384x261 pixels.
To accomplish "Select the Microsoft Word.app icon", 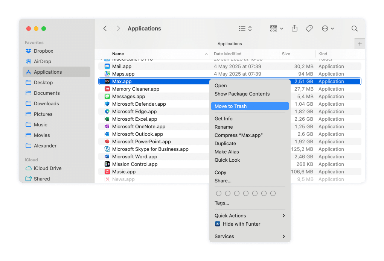I will [107, 156].
